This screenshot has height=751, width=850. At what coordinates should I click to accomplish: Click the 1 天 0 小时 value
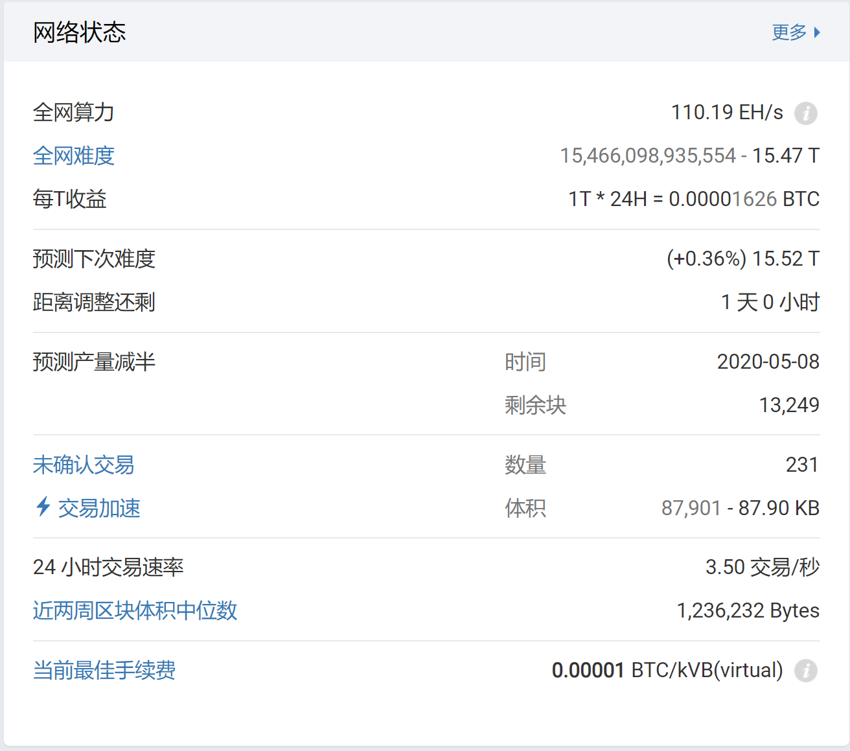770,302
